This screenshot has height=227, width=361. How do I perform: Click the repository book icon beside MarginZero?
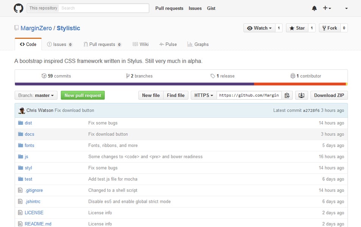(x=16, y=28)
